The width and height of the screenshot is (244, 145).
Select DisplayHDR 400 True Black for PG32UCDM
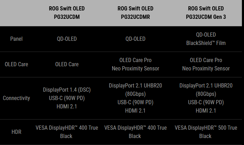click(x=67, y=132)
